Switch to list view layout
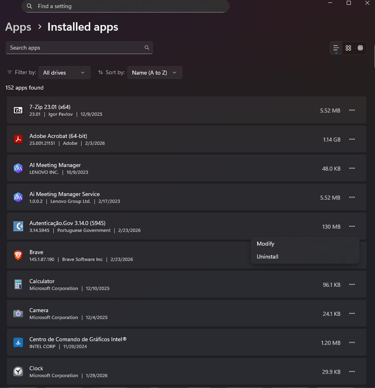 click(336, 48)
